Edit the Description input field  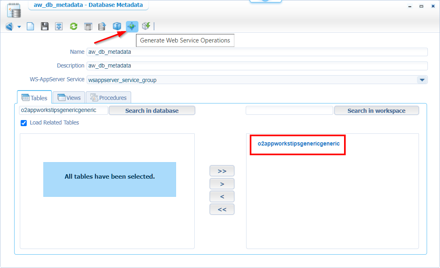(x=257, y=65)
